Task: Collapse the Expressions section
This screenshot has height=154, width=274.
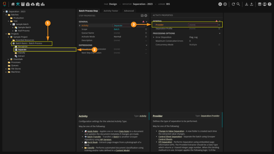Action: [147, 45]
